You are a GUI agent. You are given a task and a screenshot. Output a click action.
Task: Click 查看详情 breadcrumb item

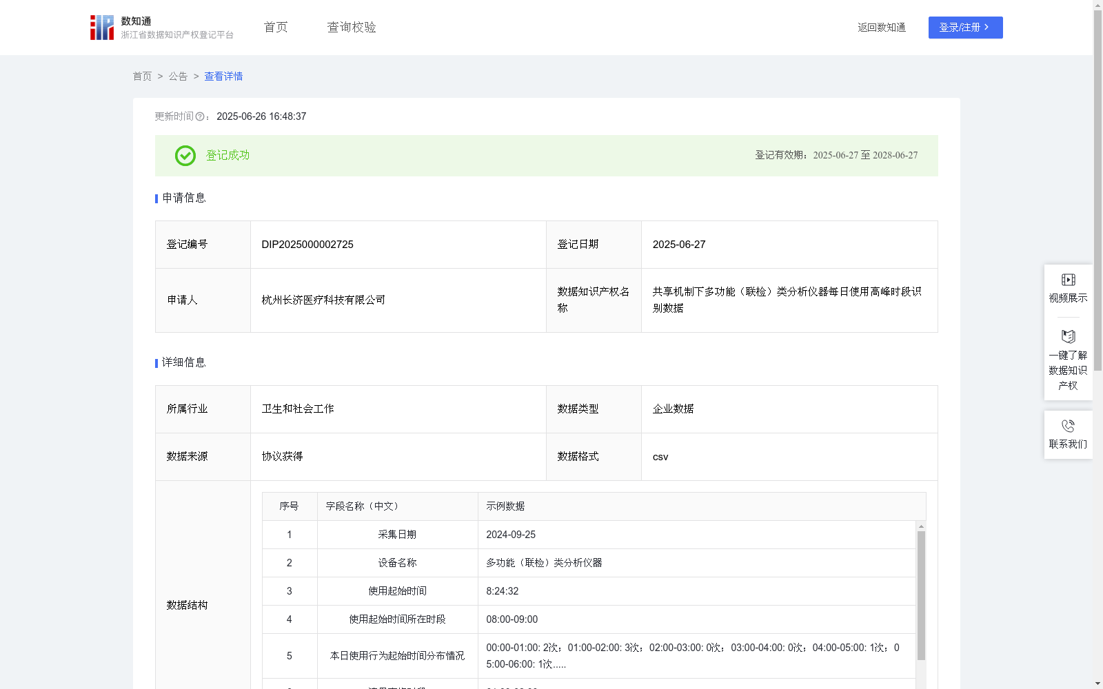223,76
